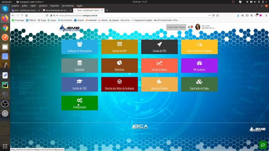269x151 pixels.
Task: Open Revisão das Notas da Avaliação tile
Action: 119,84
